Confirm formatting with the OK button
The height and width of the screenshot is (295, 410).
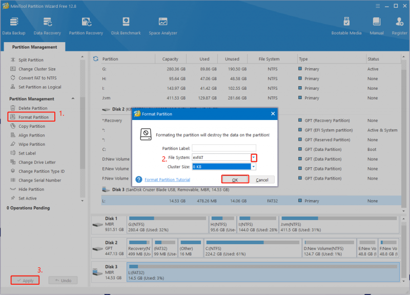tap(235, 180)
